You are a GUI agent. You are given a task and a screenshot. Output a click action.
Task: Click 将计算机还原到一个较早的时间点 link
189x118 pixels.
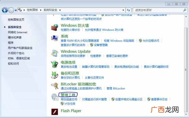click(81, 19)
